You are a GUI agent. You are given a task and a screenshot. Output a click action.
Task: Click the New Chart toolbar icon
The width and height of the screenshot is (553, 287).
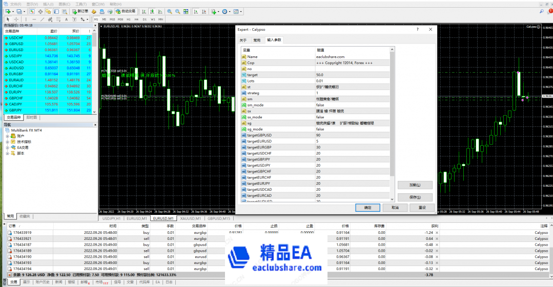click(x=7, y=12)
